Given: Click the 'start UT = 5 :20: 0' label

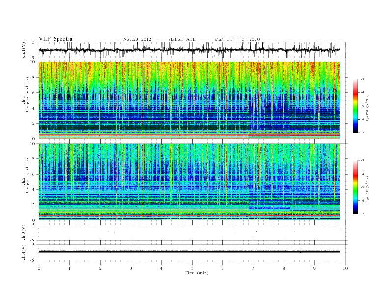Looking at the screenshot, I should (x=237, y=39).
